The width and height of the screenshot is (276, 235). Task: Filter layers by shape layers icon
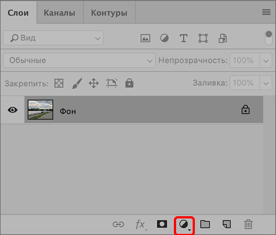pos(203,38)
